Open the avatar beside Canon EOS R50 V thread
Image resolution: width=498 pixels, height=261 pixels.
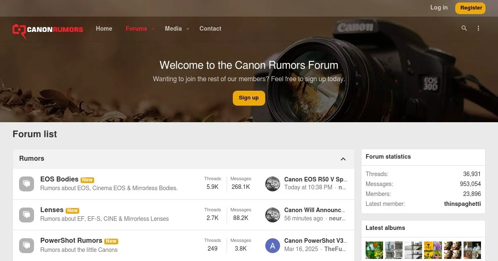pyautogui.click(x=273, y=184)
